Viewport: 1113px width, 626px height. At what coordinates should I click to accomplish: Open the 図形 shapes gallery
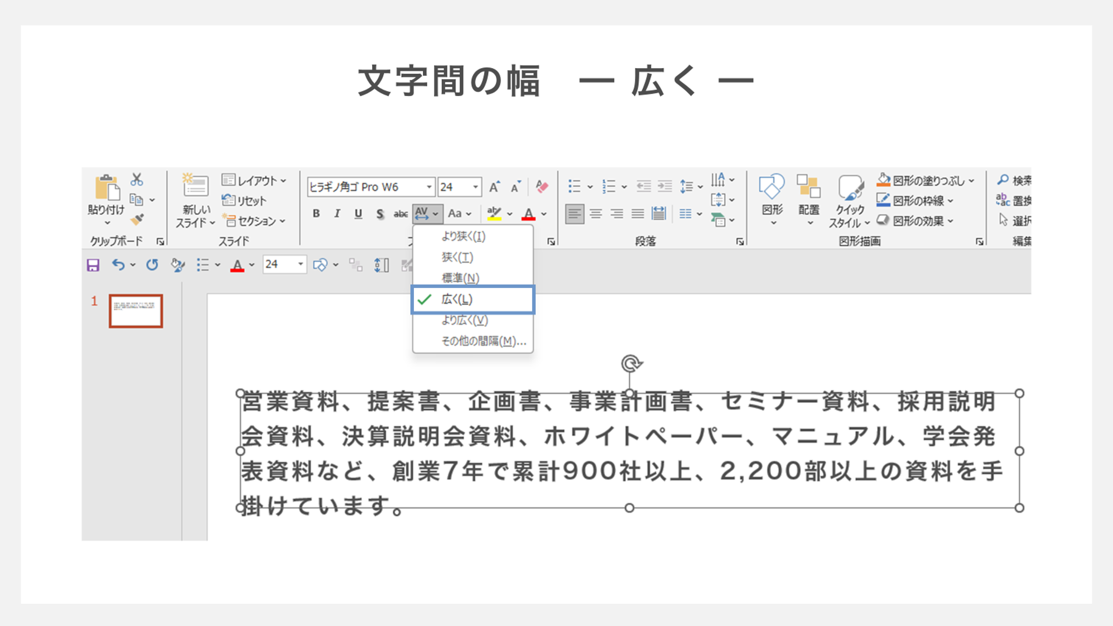pyautogui.click(x=772, y=200)
